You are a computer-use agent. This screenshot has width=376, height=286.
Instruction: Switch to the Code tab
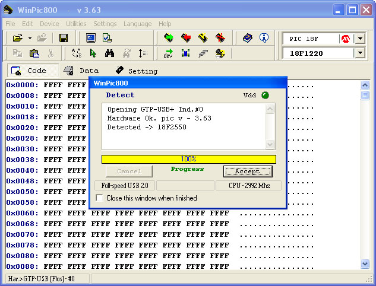(33, 71)
